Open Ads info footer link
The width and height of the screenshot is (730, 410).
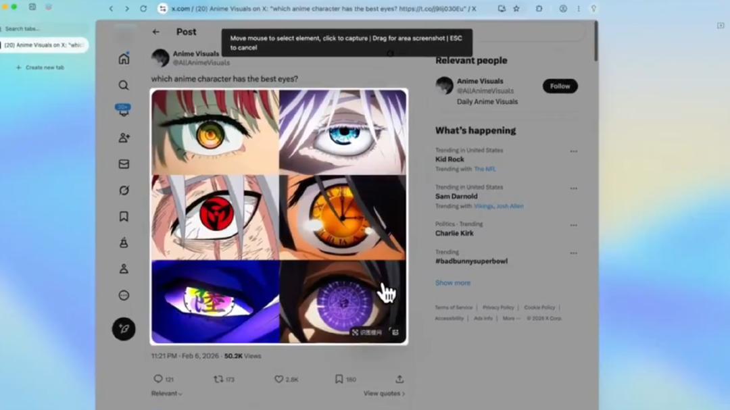tap(483, 318)
